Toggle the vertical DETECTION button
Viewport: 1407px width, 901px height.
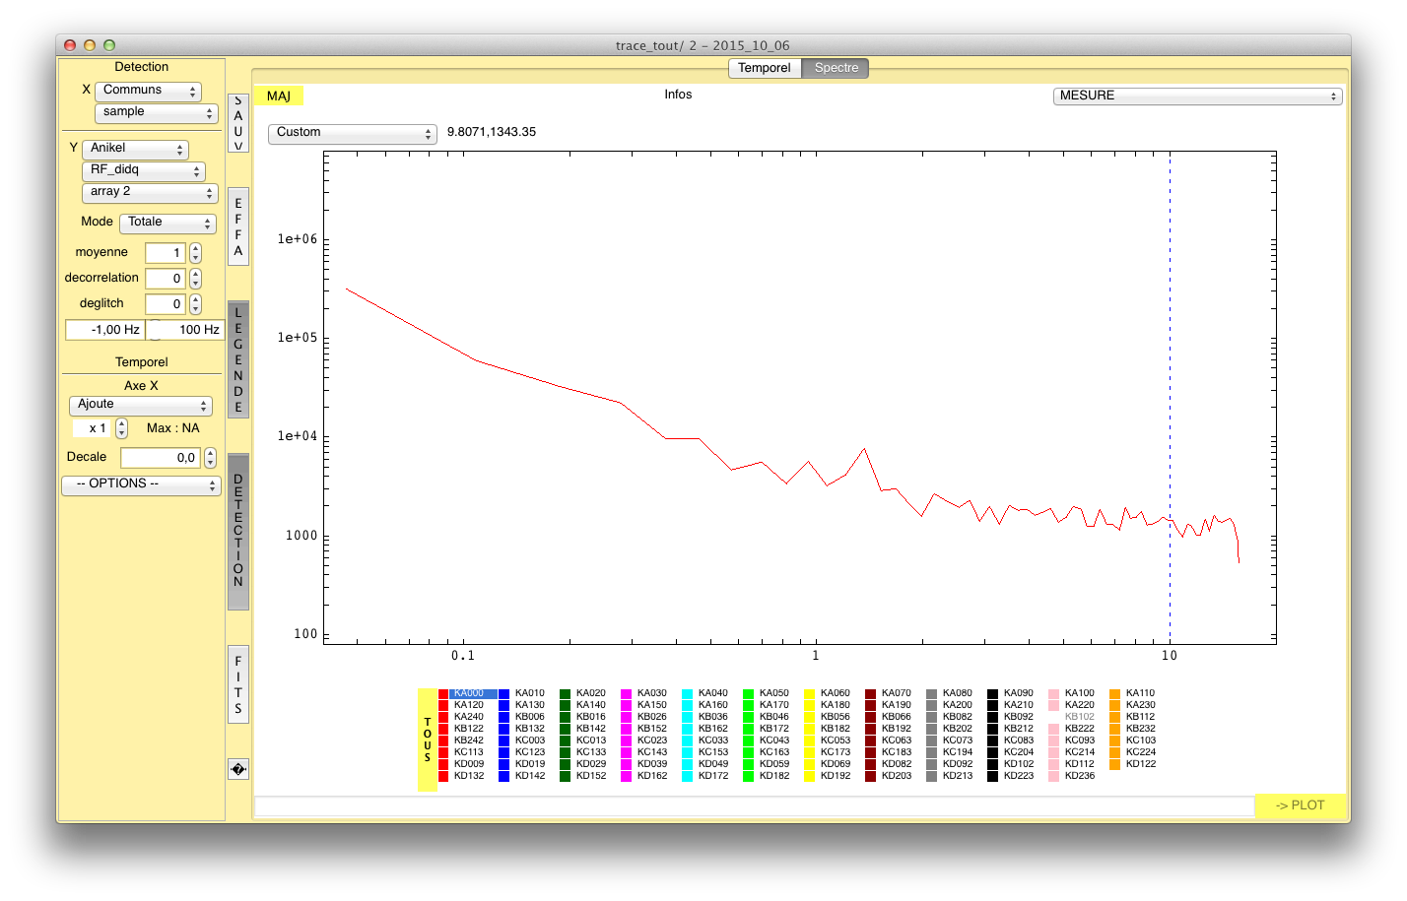tap(238, 531)
